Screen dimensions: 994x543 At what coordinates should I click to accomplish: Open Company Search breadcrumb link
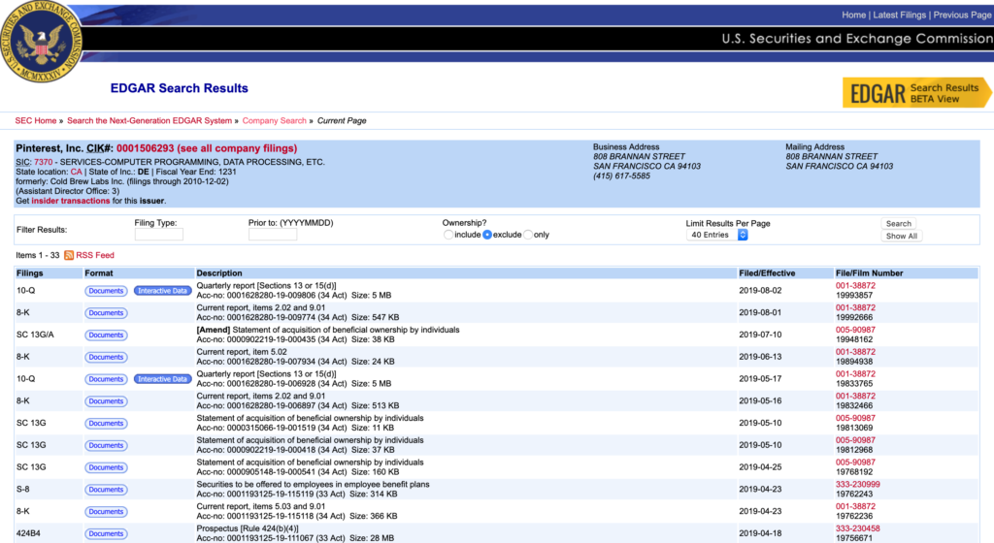coord(274,120)
